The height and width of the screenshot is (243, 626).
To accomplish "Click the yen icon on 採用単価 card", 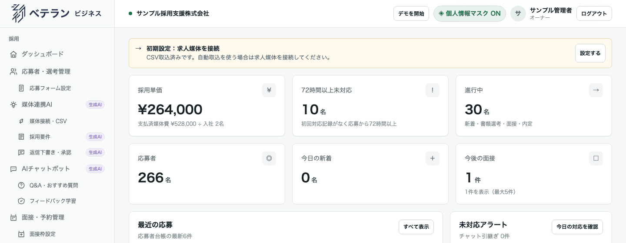I will (x=269, y=90).
